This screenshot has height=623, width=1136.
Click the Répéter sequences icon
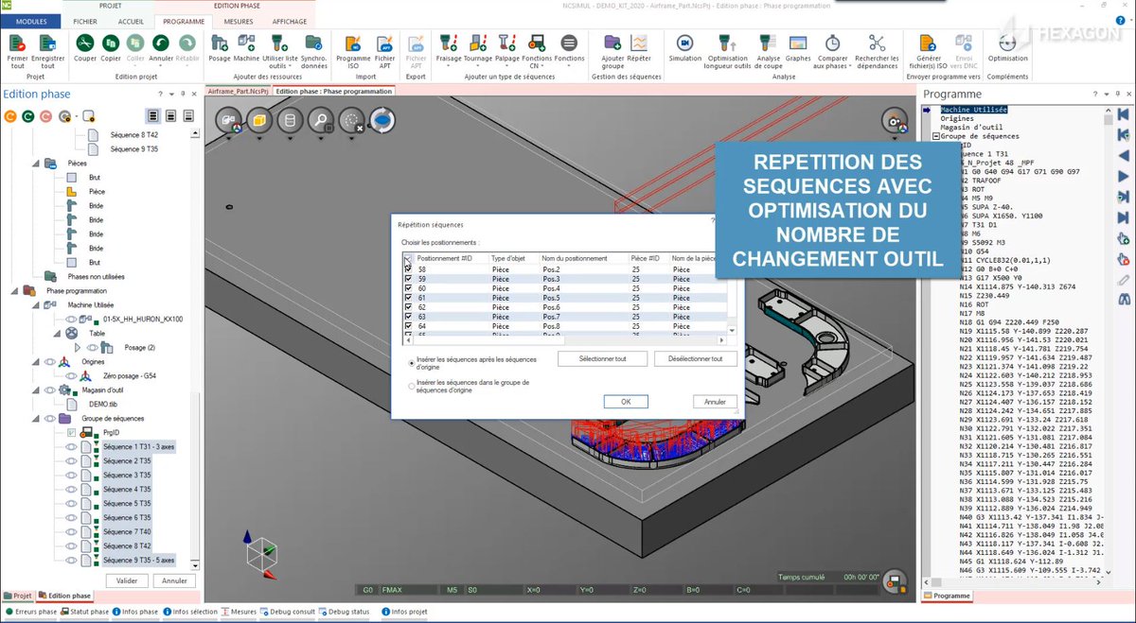[x=639, y=43]
